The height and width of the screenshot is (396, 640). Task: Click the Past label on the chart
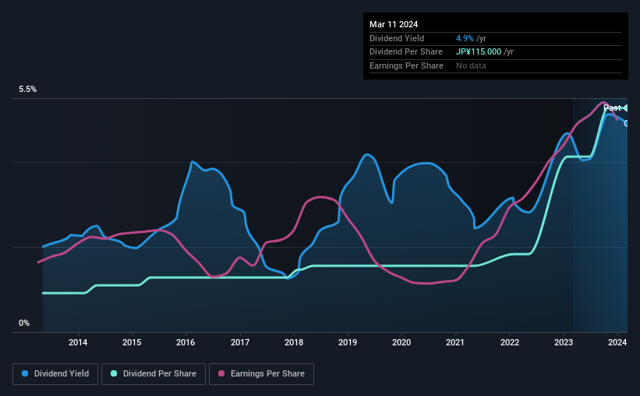[x=612, y=108]
